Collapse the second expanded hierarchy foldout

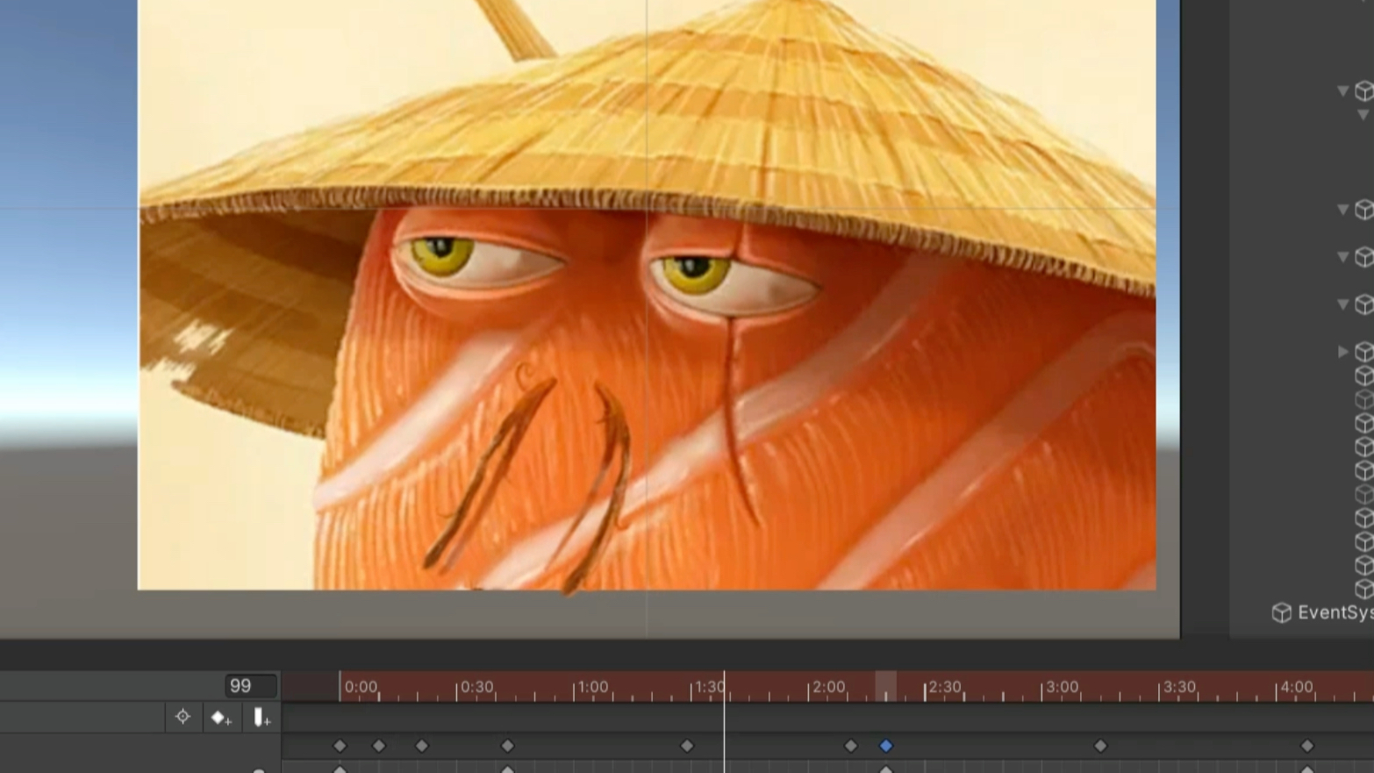[x=1342, y=209]
